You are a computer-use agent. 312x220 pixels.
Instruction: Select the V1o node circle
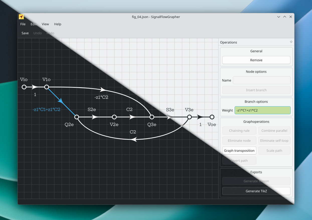pyautogui.click(x=47, y=87)
